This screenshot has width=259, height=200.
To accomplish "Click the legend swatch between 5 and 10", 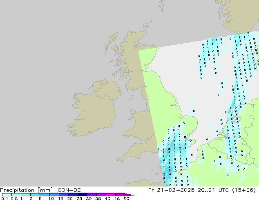I will [x=45, y=195].
